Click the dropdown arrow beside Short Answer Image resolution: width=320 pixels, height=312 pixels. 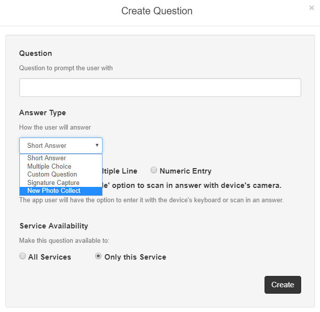click(x=97, y=145)
